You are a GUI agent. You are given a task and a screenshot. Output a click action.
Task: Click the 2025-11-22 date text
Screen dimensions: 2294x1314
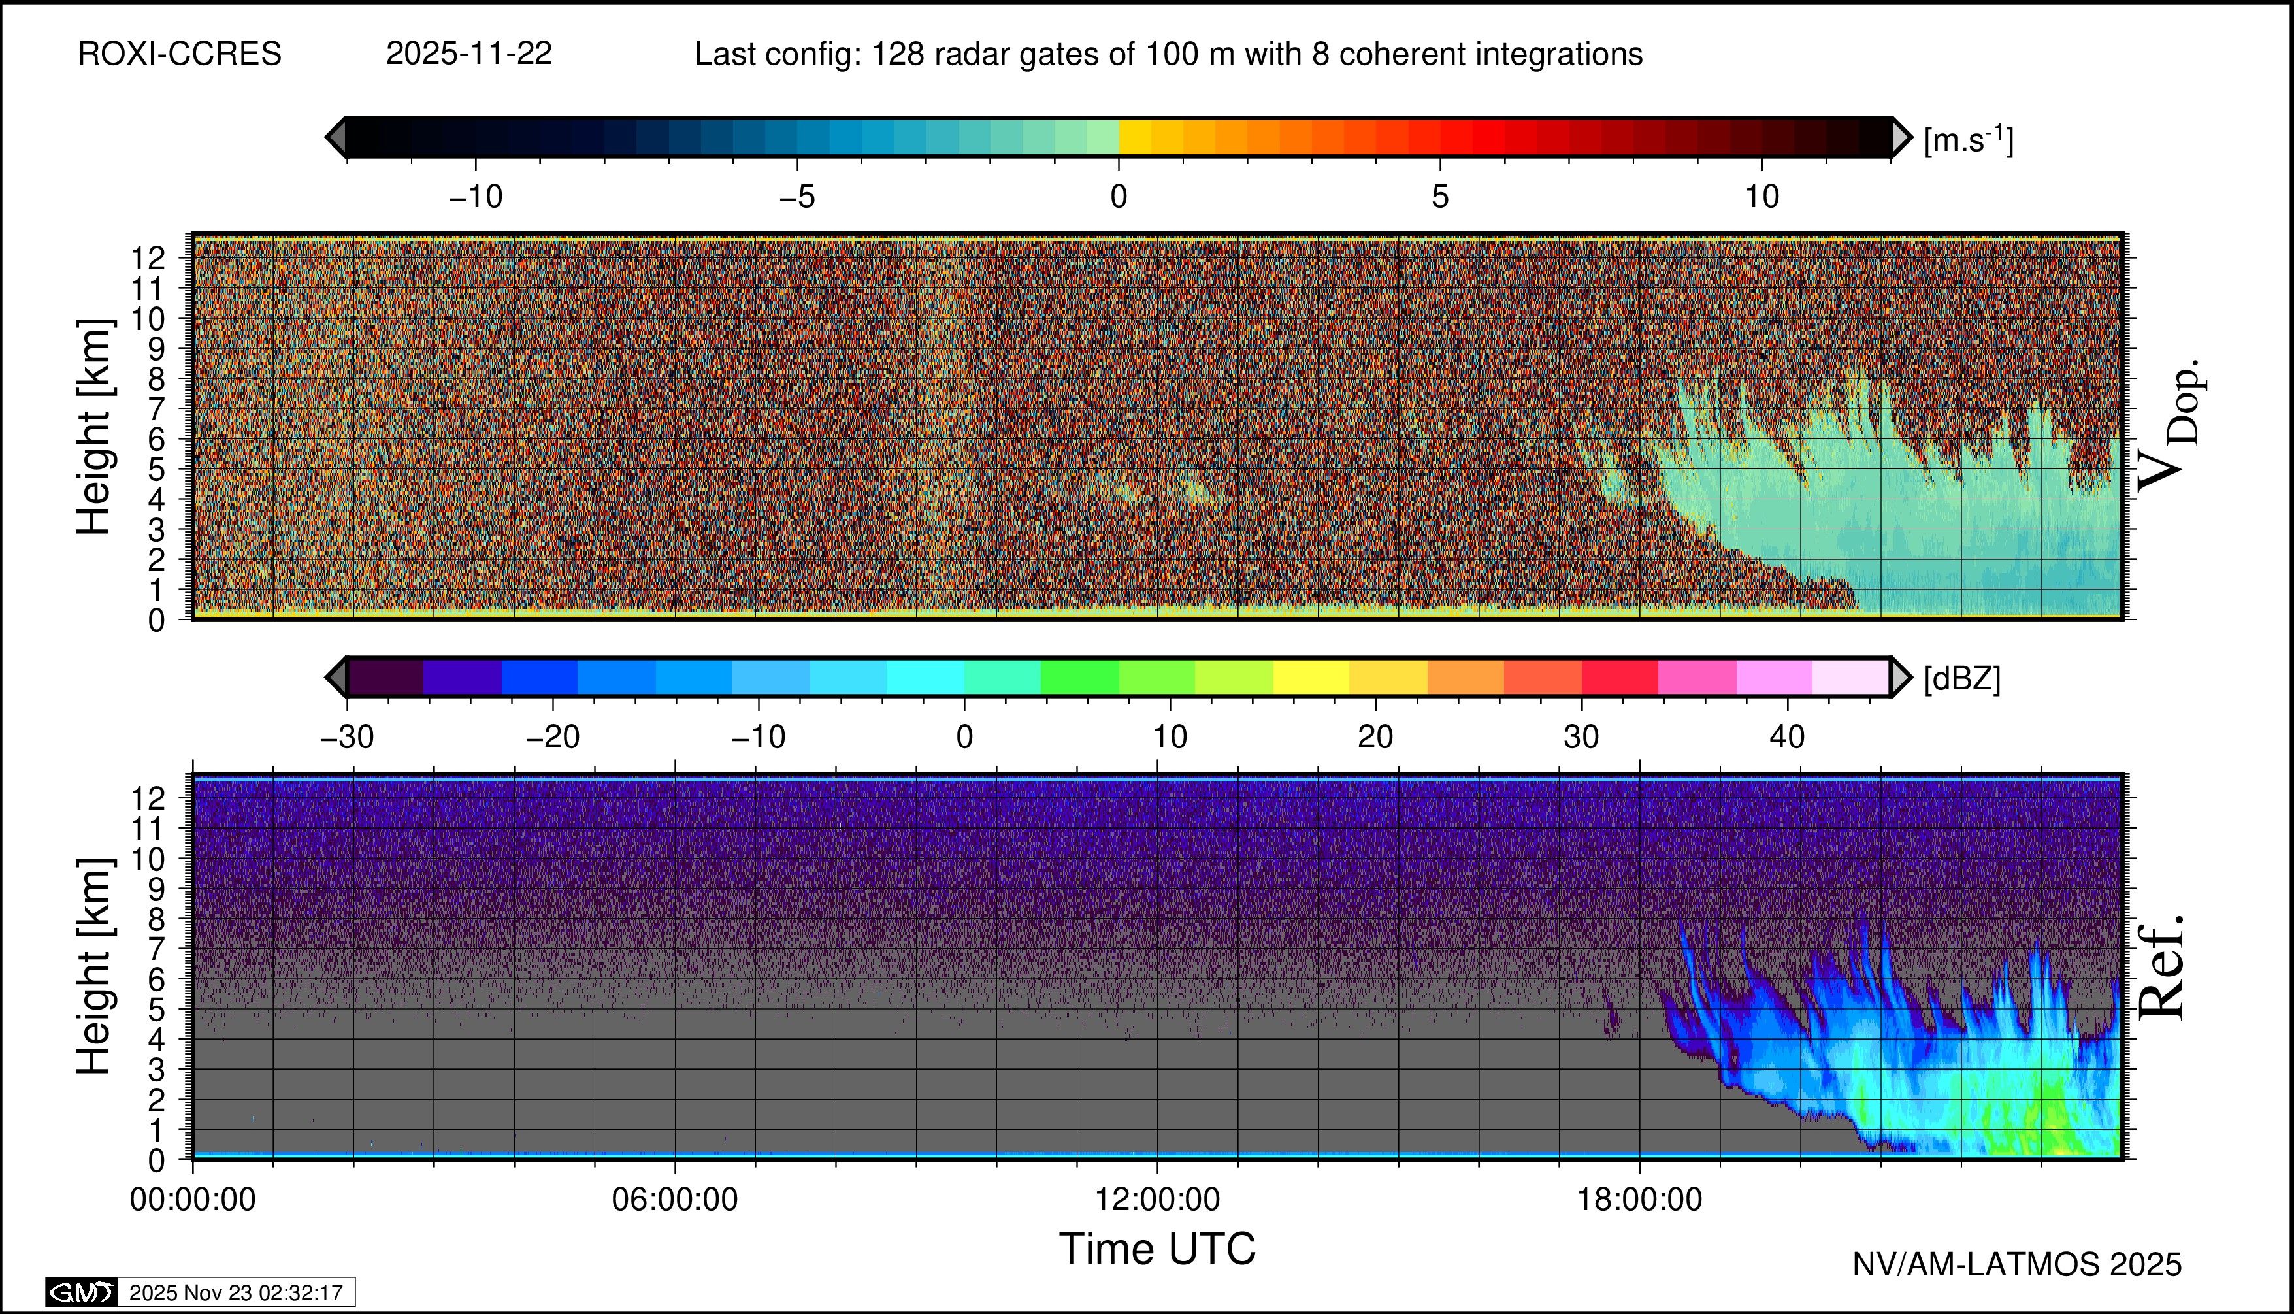click(x=468, y=54)
